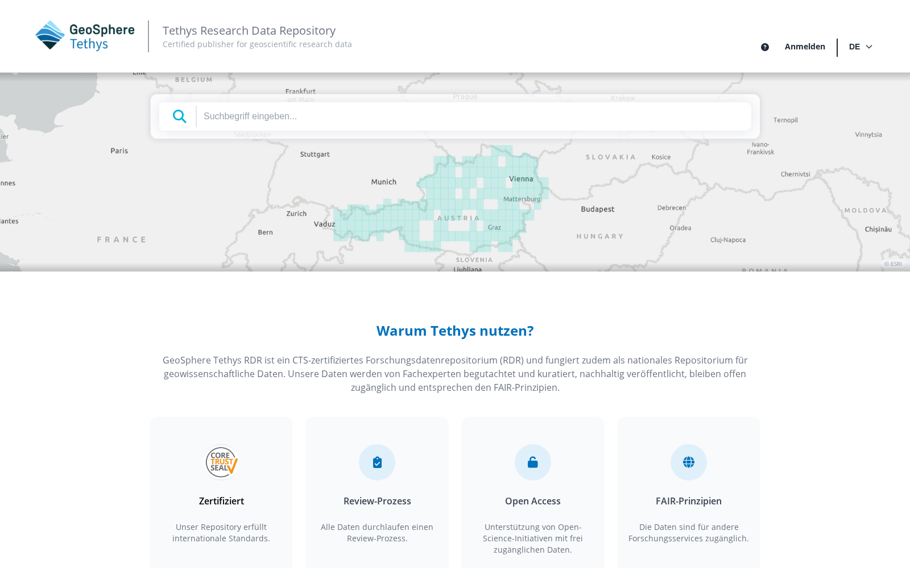
Task: Click the Warum Tethys nutzen? heading
Action: coord(455,331)
